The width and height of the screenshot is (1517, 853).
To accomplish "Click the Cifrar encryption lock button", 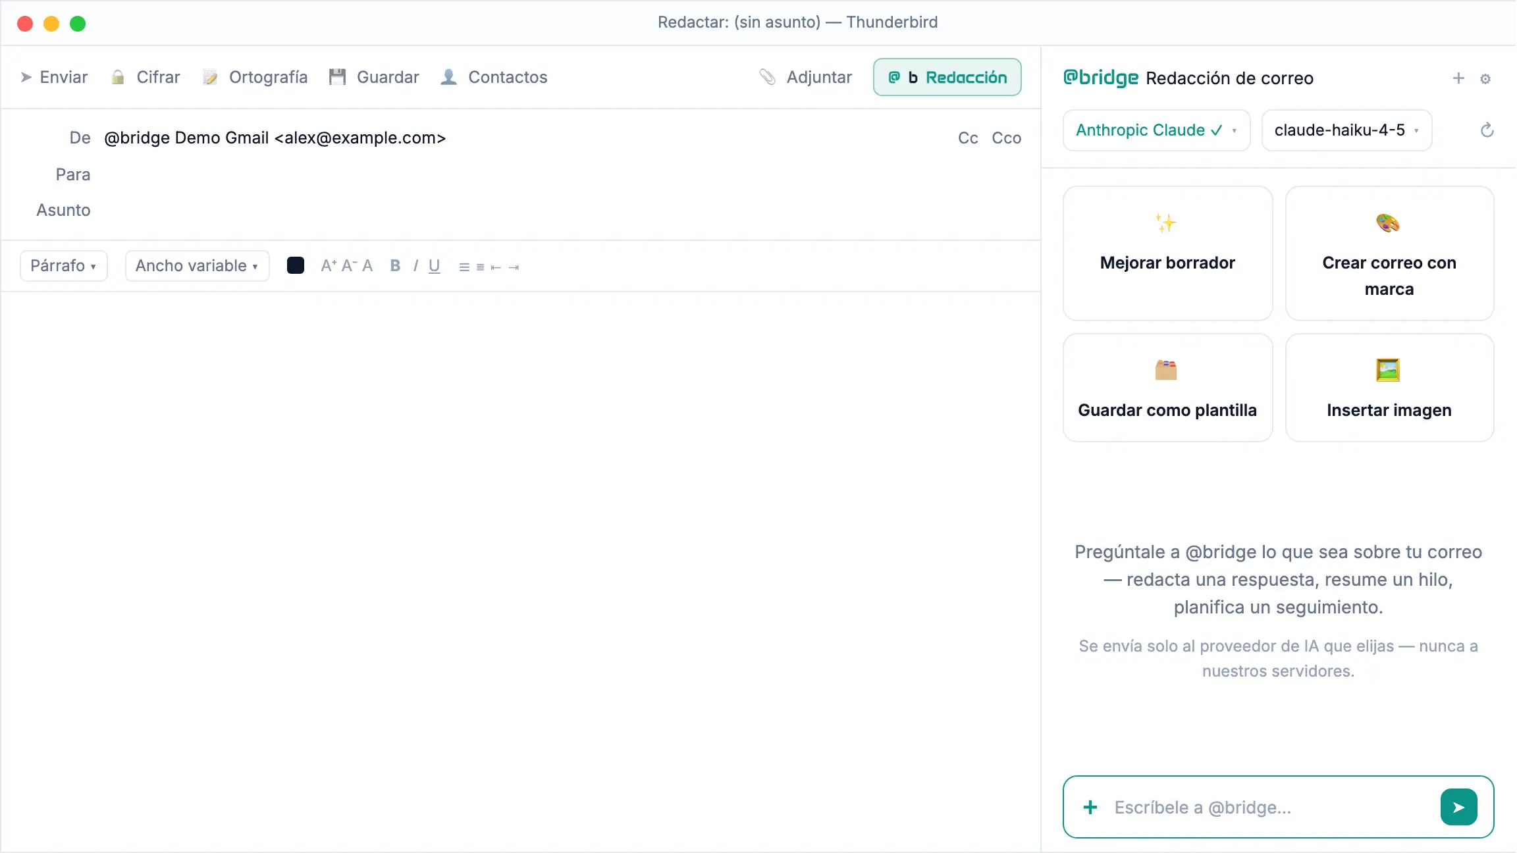I will (x=146, y=77).
